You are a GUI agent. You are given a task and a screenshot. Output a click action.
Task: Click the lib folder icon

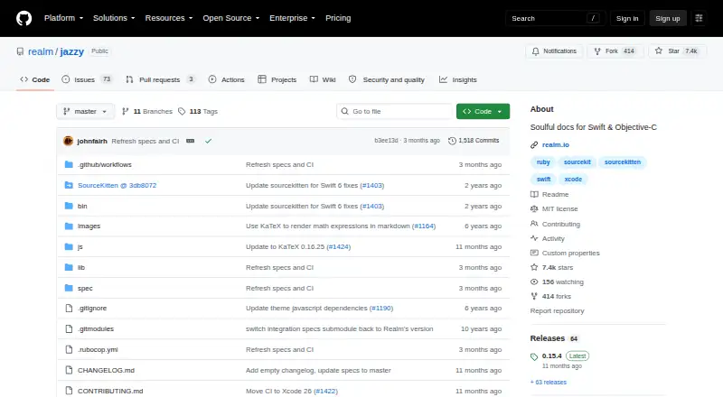pyautogui.click(x=69, y=268)
